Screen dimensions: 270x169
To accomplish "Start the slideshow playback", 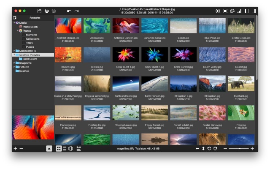I will (218, 11).
